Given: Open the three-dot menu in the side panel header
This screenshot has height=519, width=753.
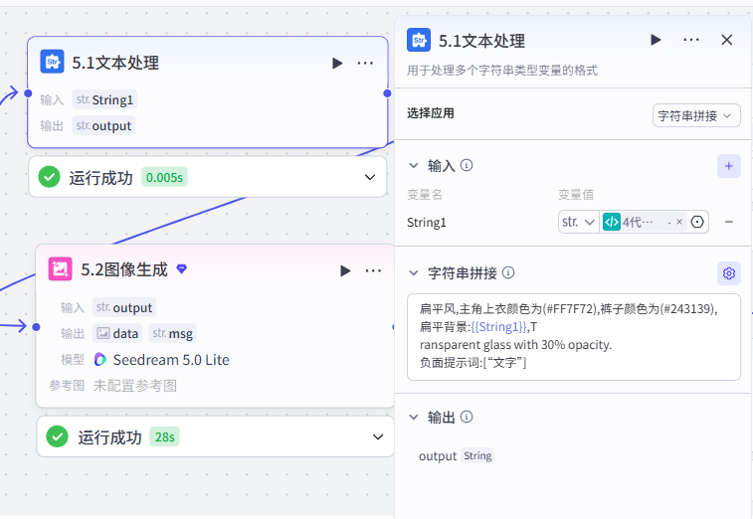Looking at the screenshot, I should coord(691,40).
